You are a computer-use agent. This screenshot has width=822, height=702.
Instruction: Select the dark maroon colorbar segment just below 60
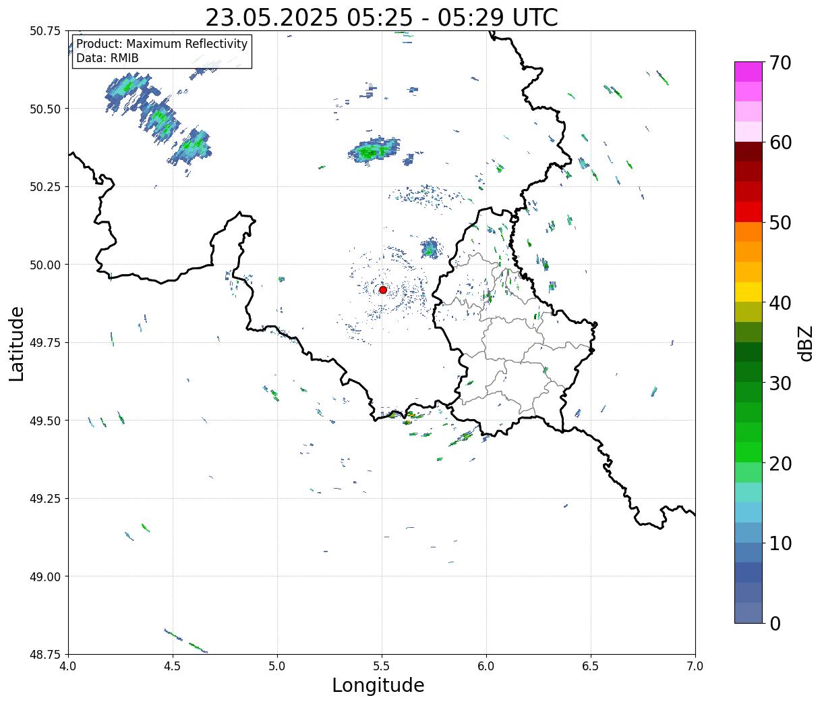click(x=748, y=152)
